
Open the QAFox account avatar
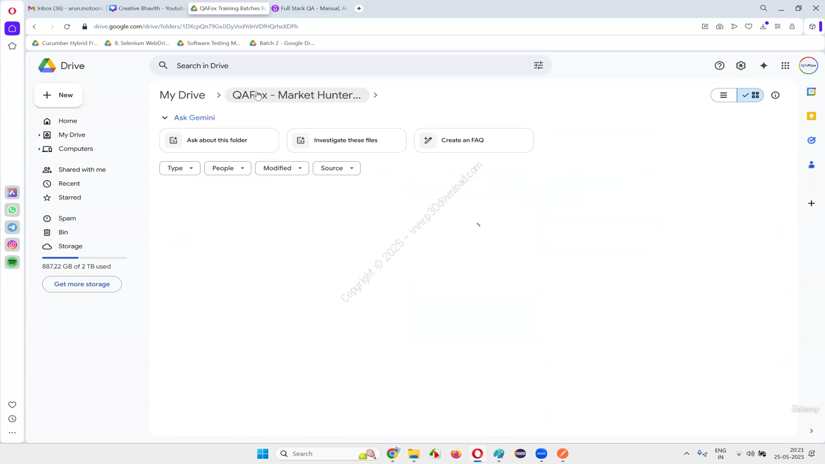[808, 66]
